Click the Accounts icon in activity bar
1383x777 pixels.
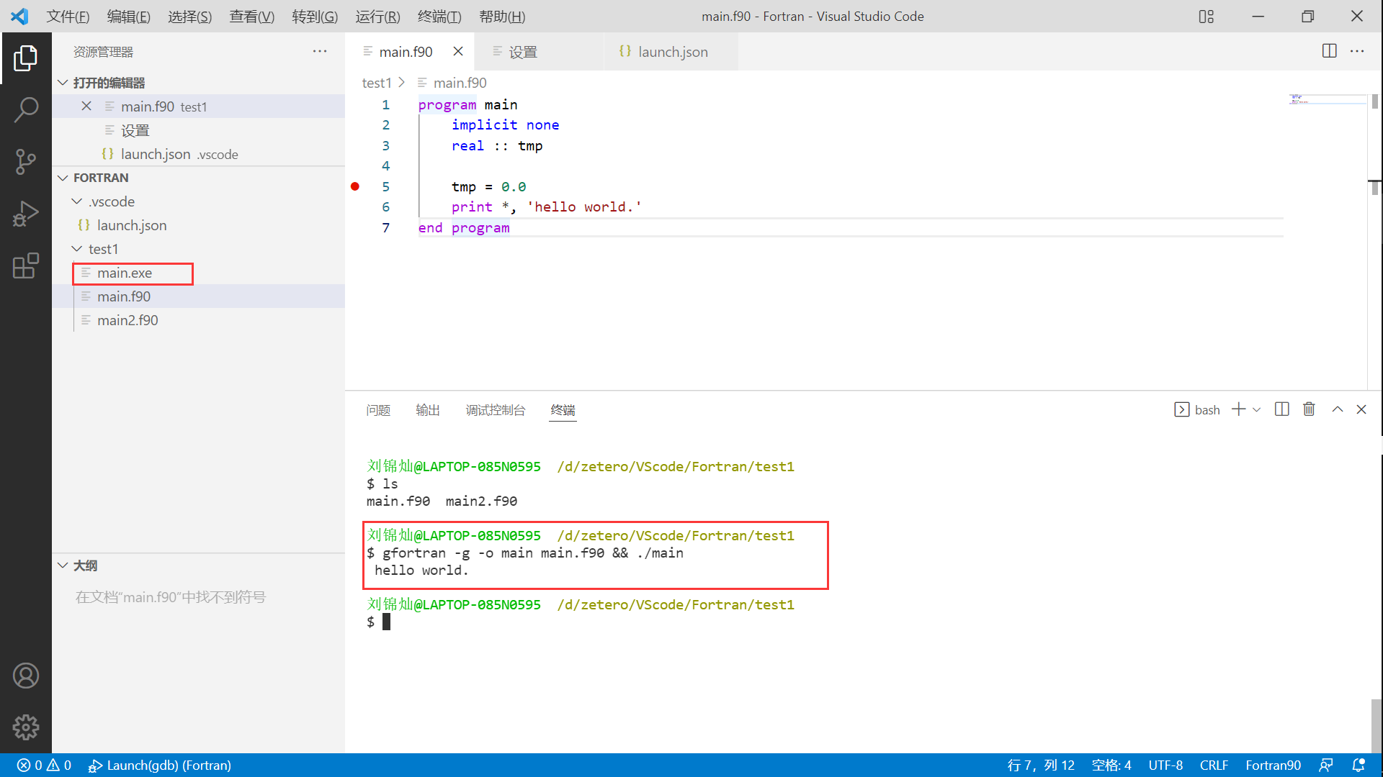click(26, 676)
